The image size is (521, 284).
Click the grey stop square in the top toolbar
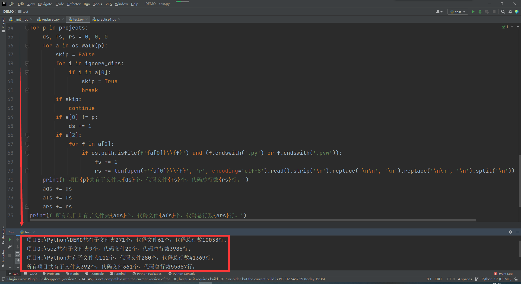tap(494, 12)
